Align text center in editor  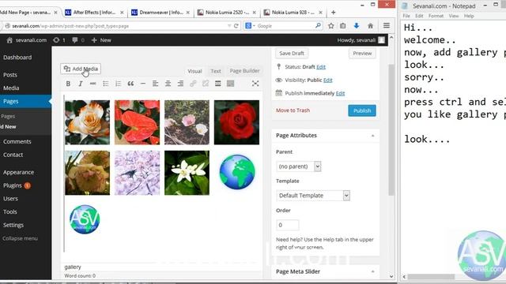coord(168,84)
